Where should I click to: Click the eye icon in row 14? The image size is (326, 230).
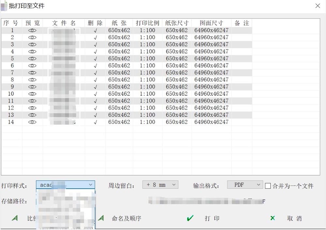[32, 122]
